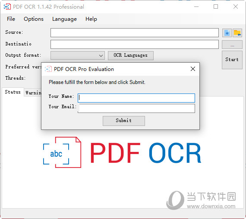Focus the Your Name input field
Image resolution: width=246 pixels, height=219 pixels.
pos(136,98)
